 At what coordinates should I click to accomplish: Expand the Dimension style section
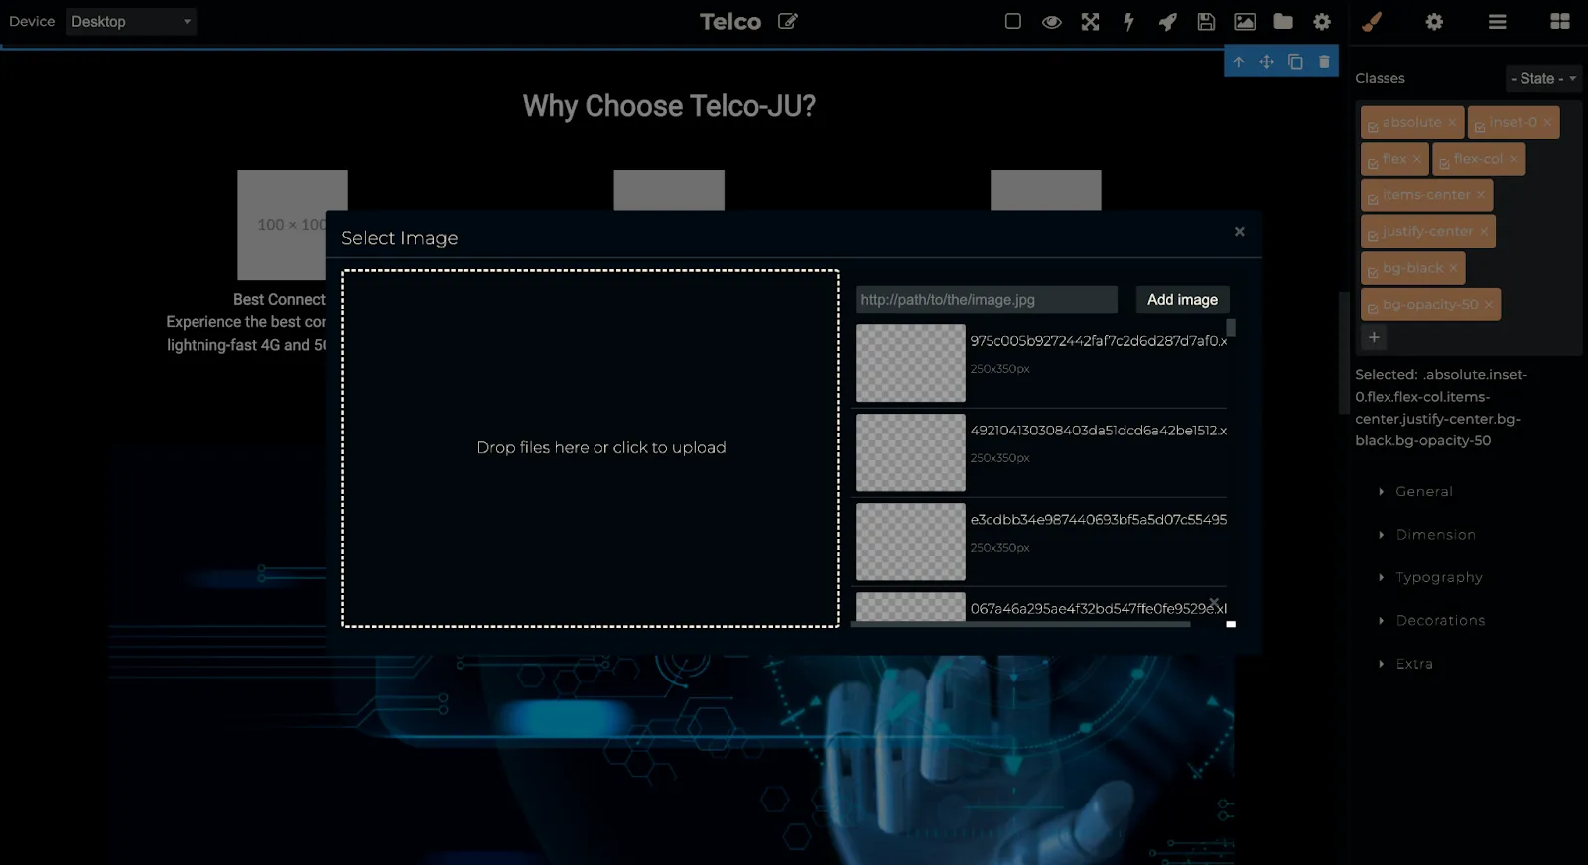pos(1435,534)
